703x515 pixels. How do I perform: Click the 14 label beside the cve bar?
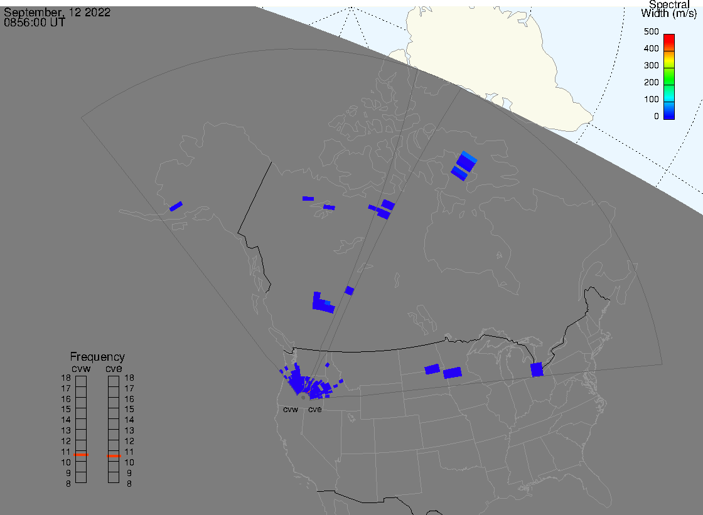click(129, 420)
